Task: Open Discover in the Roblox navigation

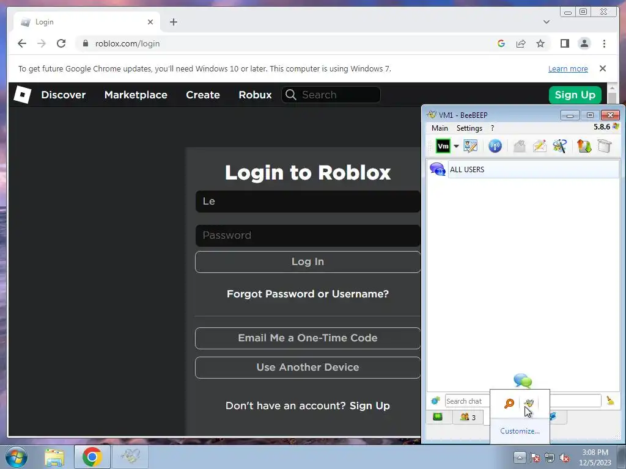Action: [64, 95]
